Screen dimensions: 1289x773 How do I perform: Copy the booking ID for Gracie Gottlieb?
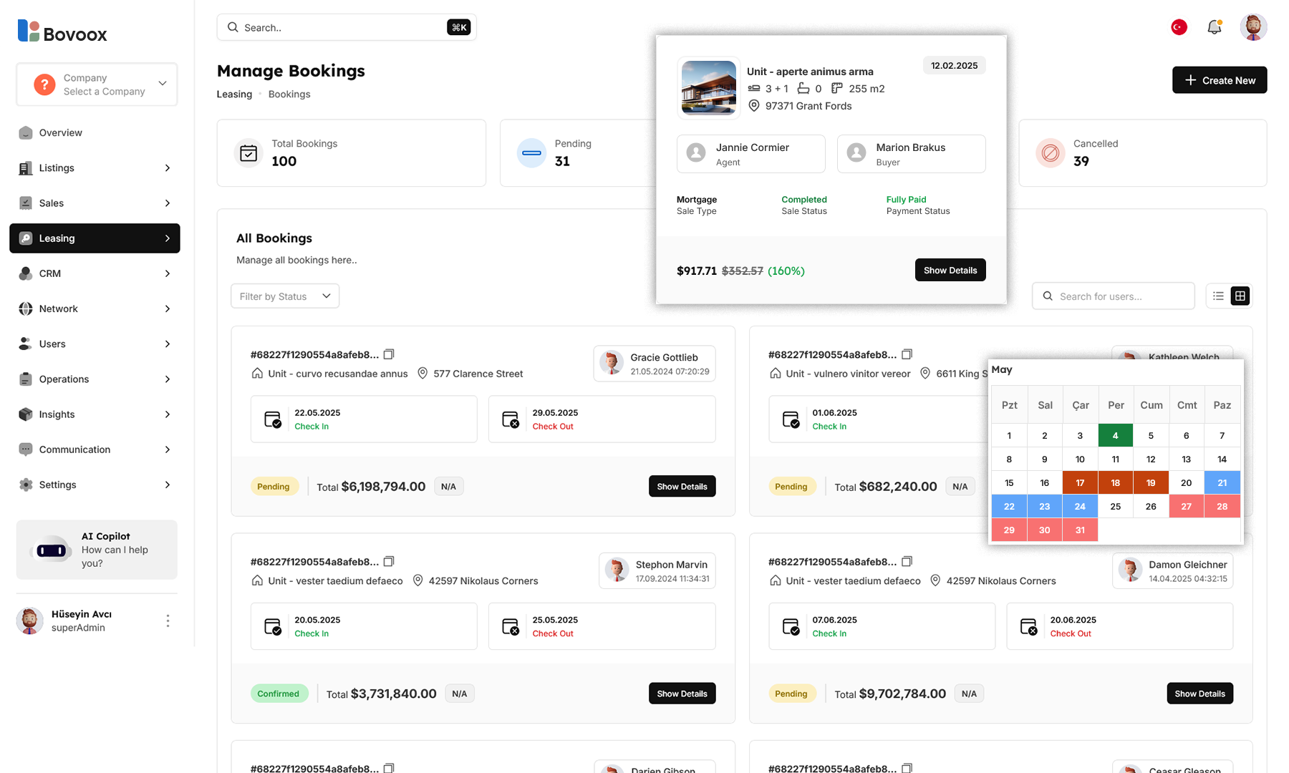click(389, 354)
